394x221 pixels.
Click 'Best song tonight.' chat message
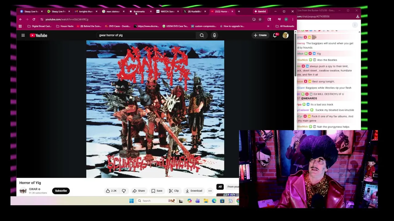click(x=323, y=82)
